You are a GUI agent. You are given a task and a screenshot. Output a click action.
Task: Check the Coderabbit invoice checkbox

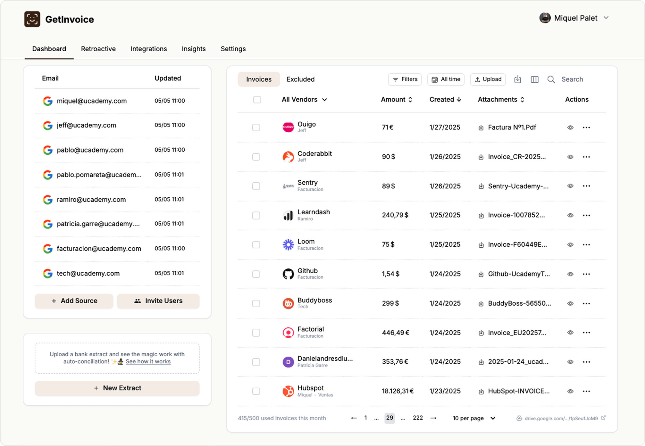256,157
